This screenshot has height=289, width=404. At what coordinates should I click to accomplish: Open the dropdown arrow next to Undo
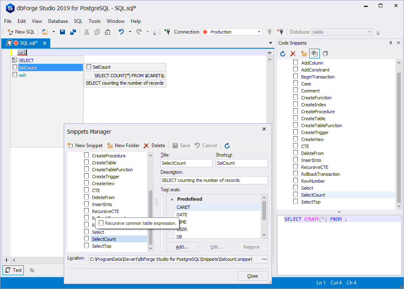(130, 32)
